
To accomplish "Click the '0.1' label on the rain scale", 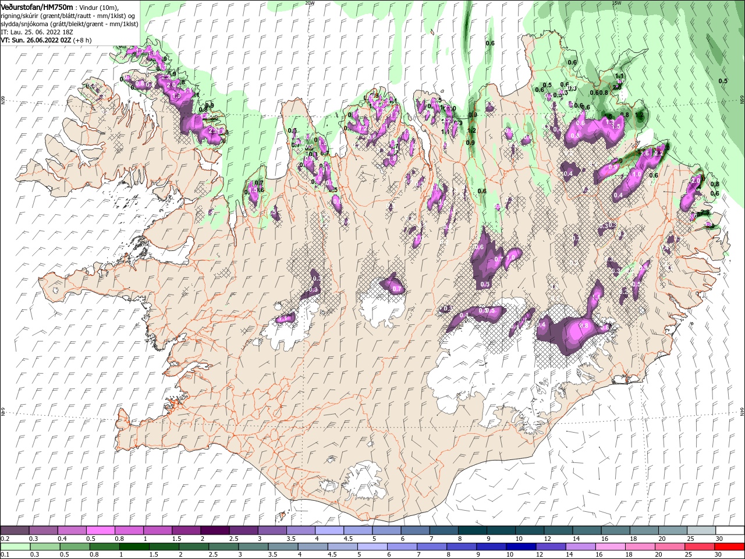I will [x=5, y=555].
